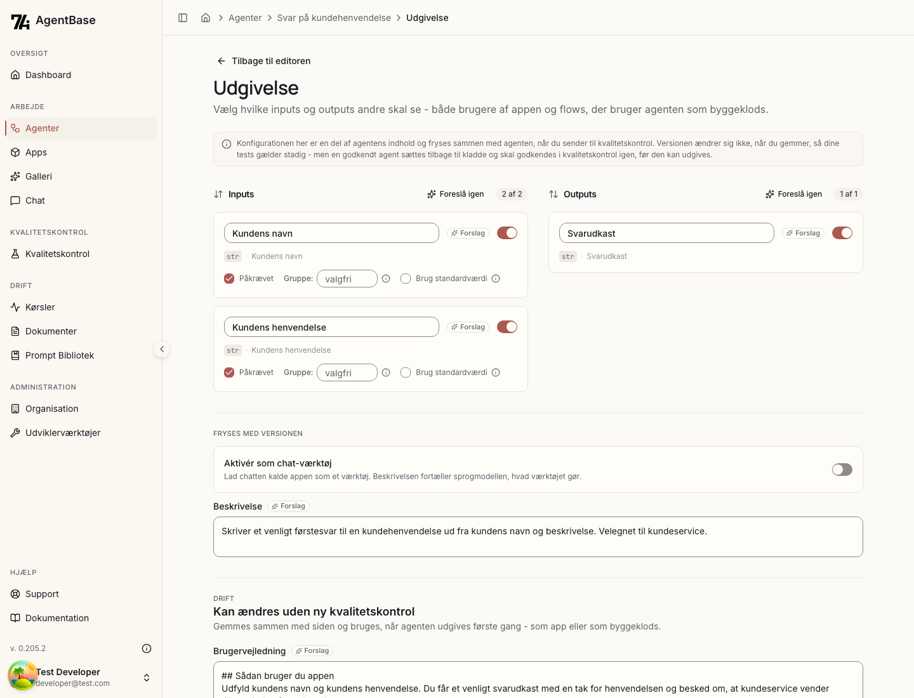Click Forslag button next to Kundens henvendelse

coord(468,327)
